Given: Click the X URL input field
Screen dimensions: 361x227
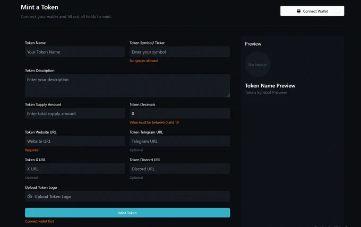Looking at the screenshot, I should pos(75,169).
